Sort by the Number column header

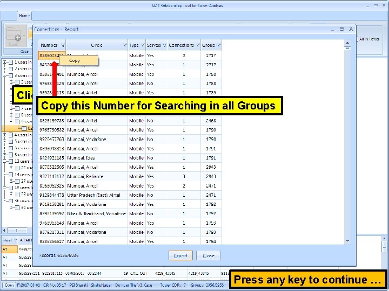[x=49, y=45]
